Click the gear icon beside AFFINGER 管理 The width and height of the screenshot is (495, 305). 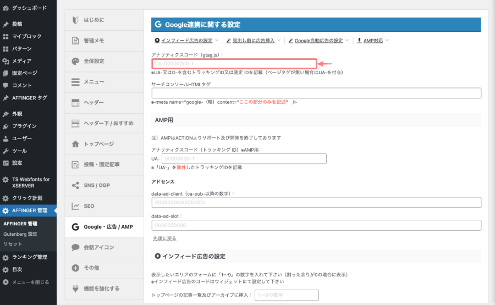5,210
